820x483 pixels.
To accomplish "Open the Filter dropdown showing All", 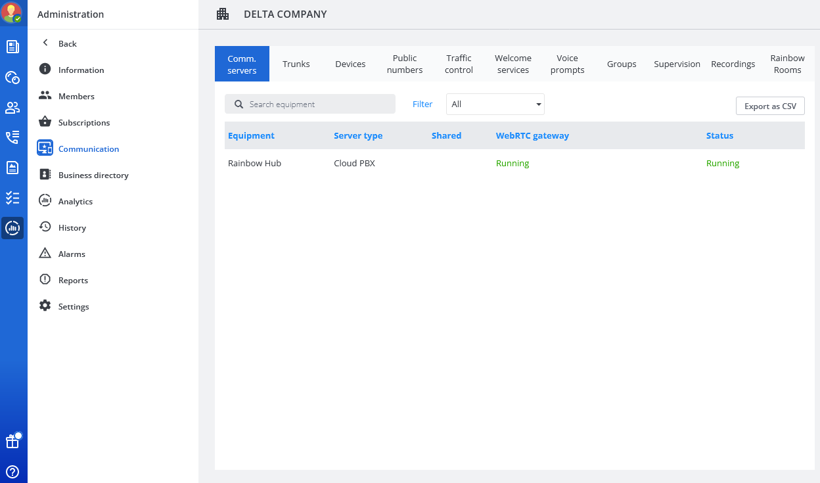I will pyautogui.click(x=495, y=104).
